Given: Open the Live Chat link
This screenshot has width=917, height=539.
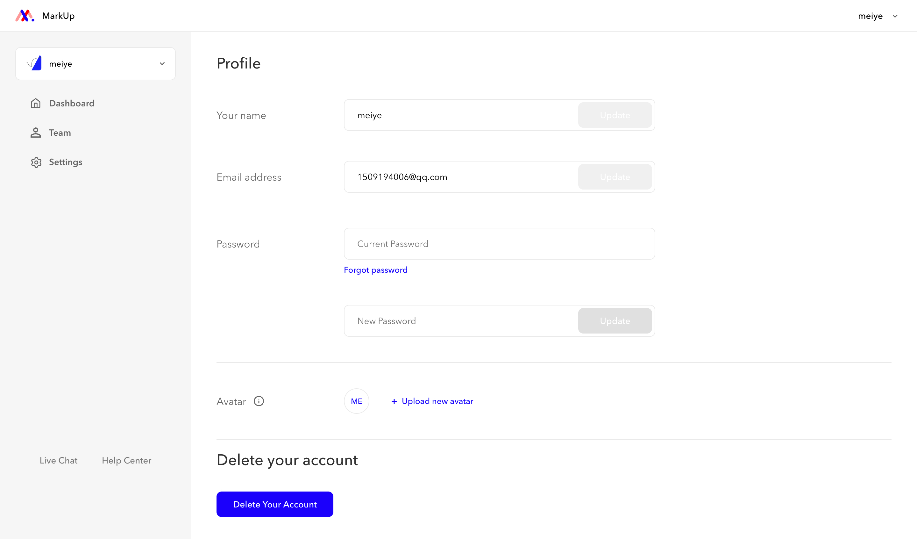Looking at the screenshot, I should [59, 460].
